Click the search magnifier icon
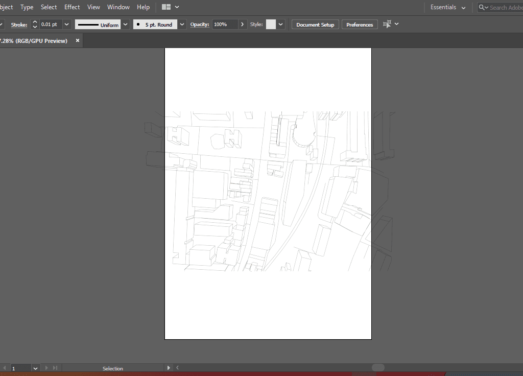This screenshot has height=376, width=523. click(x=483, y=7)
